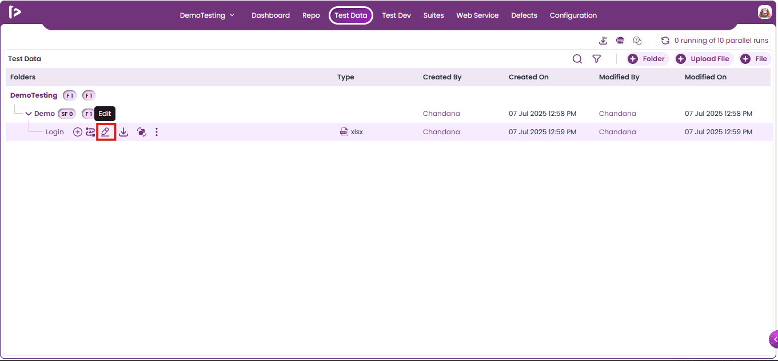Click the replace icon in Login row

coord(90,132)
